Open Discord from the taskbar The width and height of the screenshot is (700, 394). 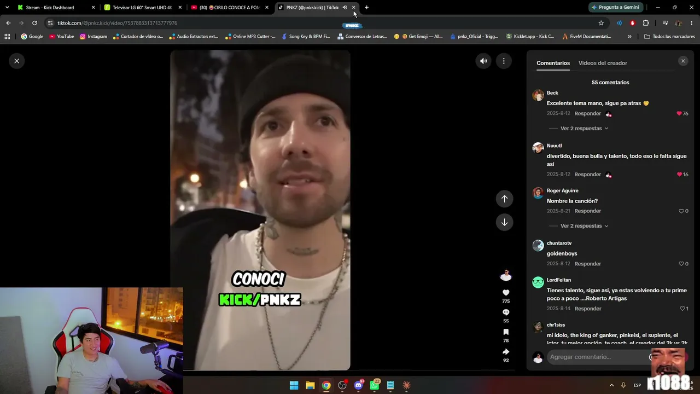pos(358,385)
